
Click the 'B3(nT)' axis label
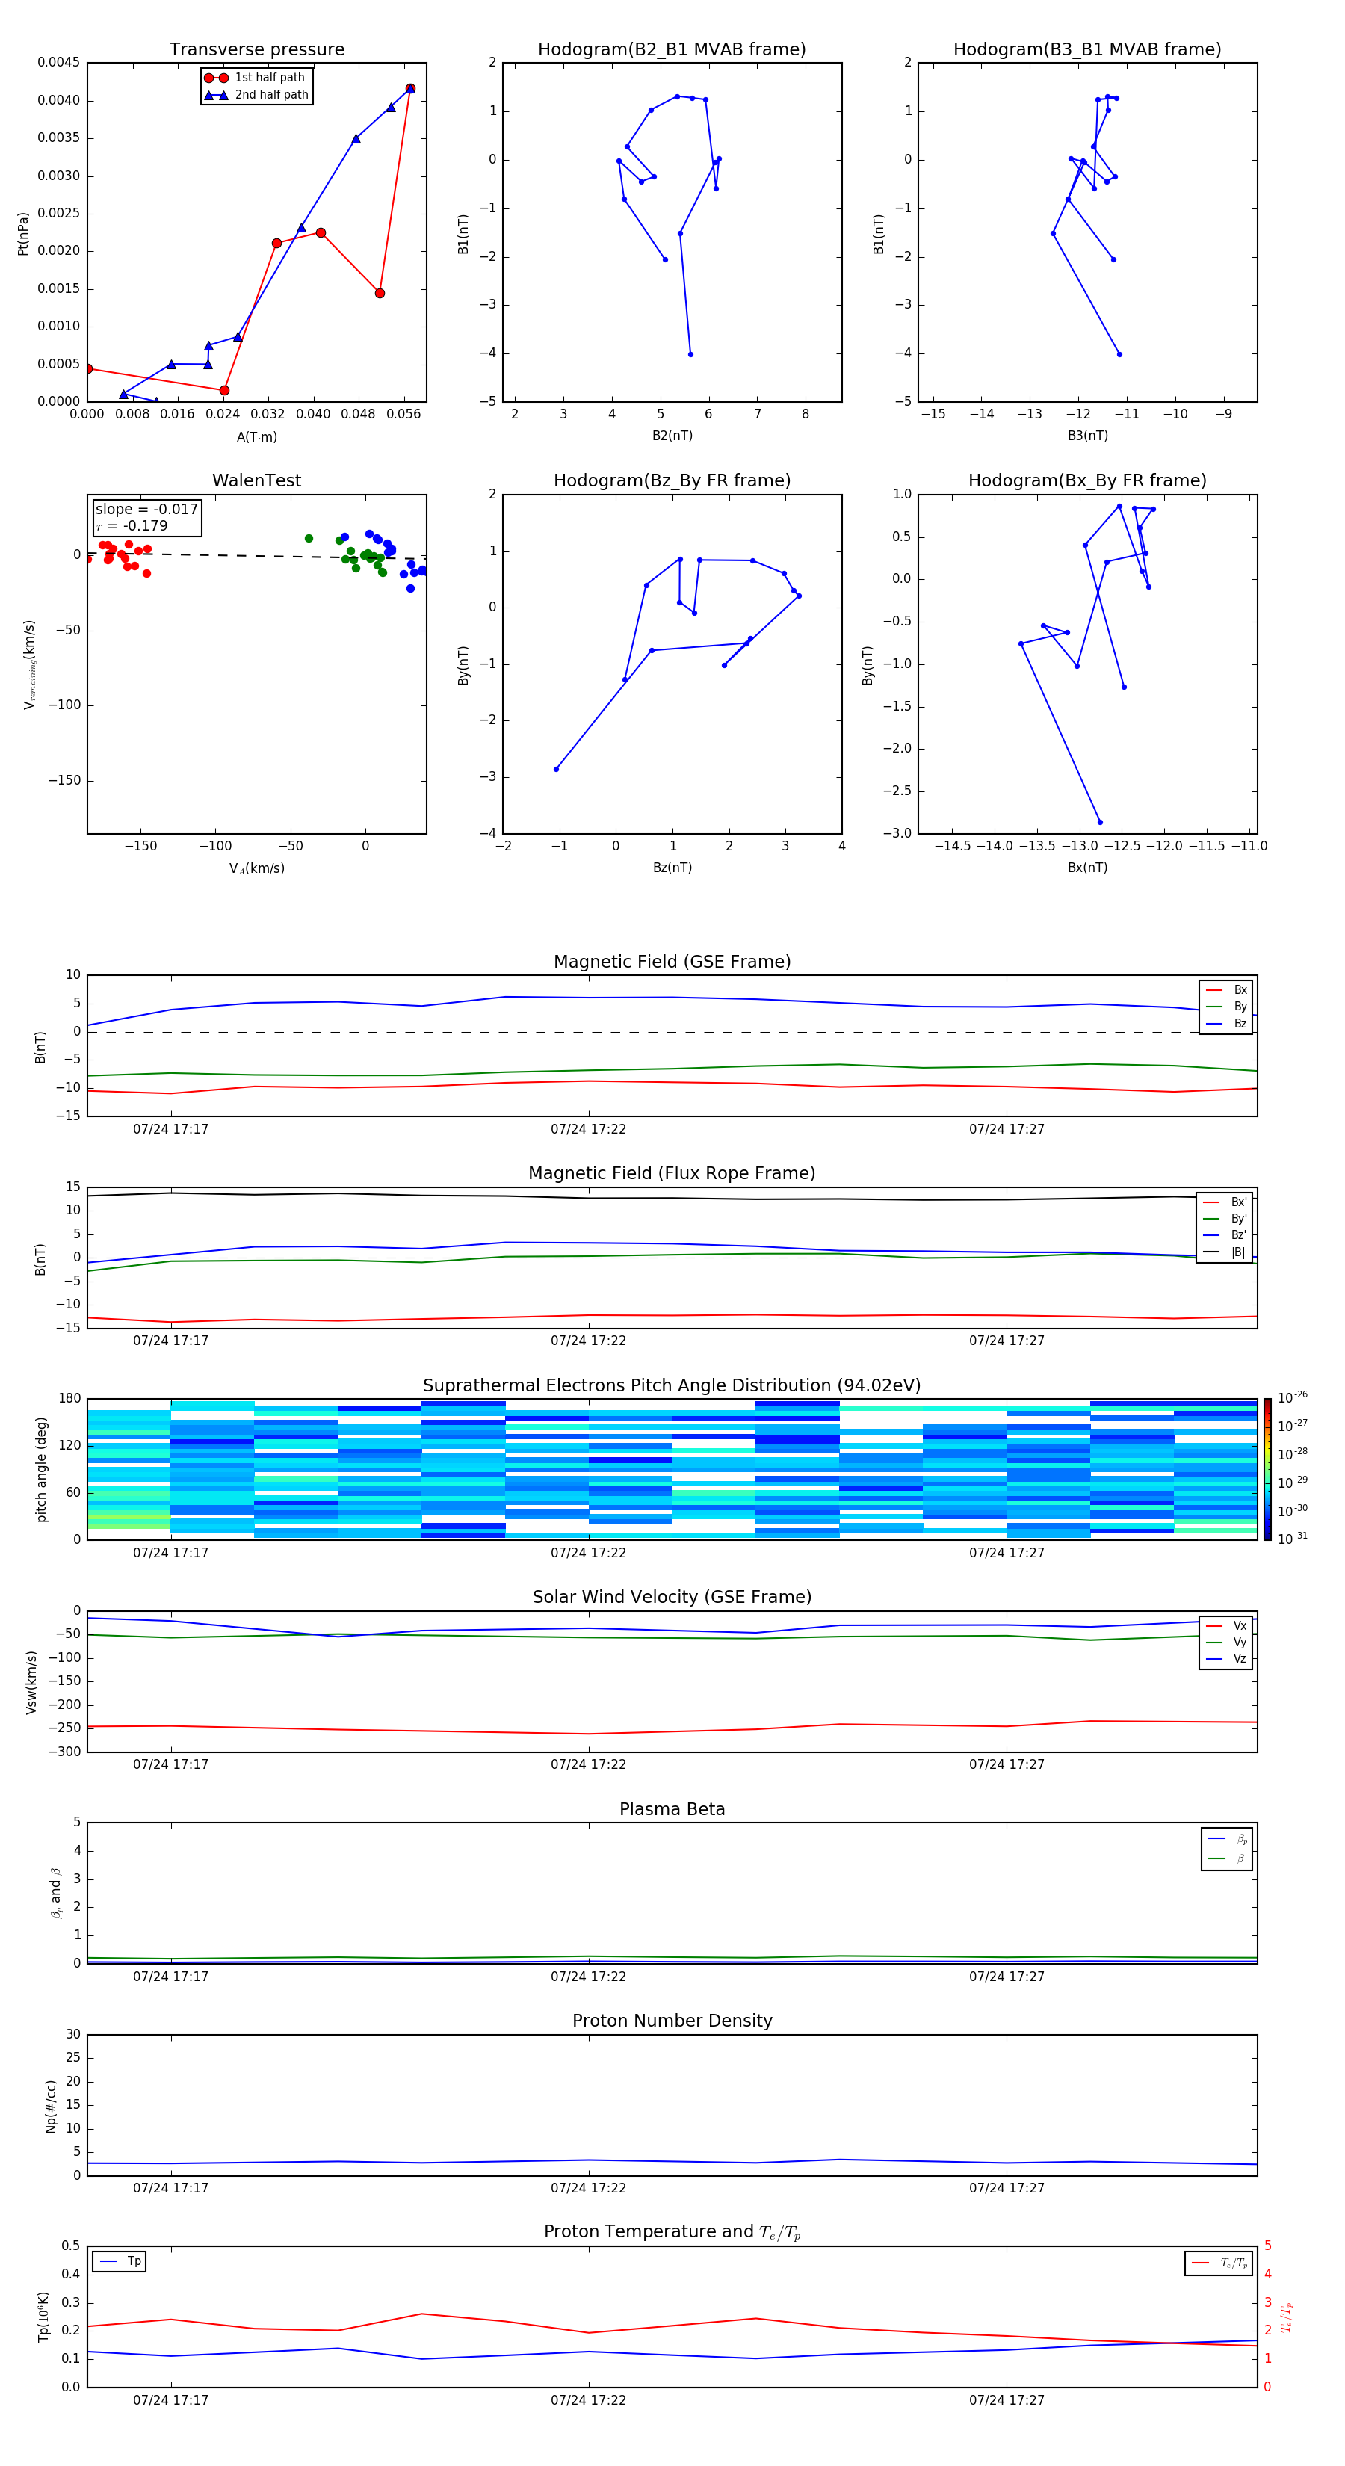[x=1087, y=436]
